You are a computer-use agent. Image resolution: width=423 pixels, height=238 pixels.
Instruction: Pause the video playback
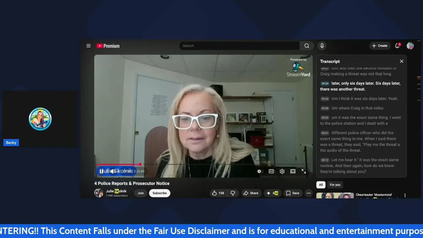pos(101,171)
